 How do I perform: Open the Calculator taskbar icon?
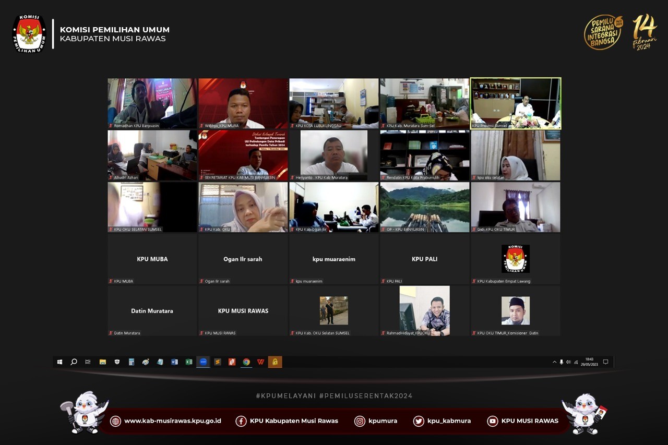132,362
